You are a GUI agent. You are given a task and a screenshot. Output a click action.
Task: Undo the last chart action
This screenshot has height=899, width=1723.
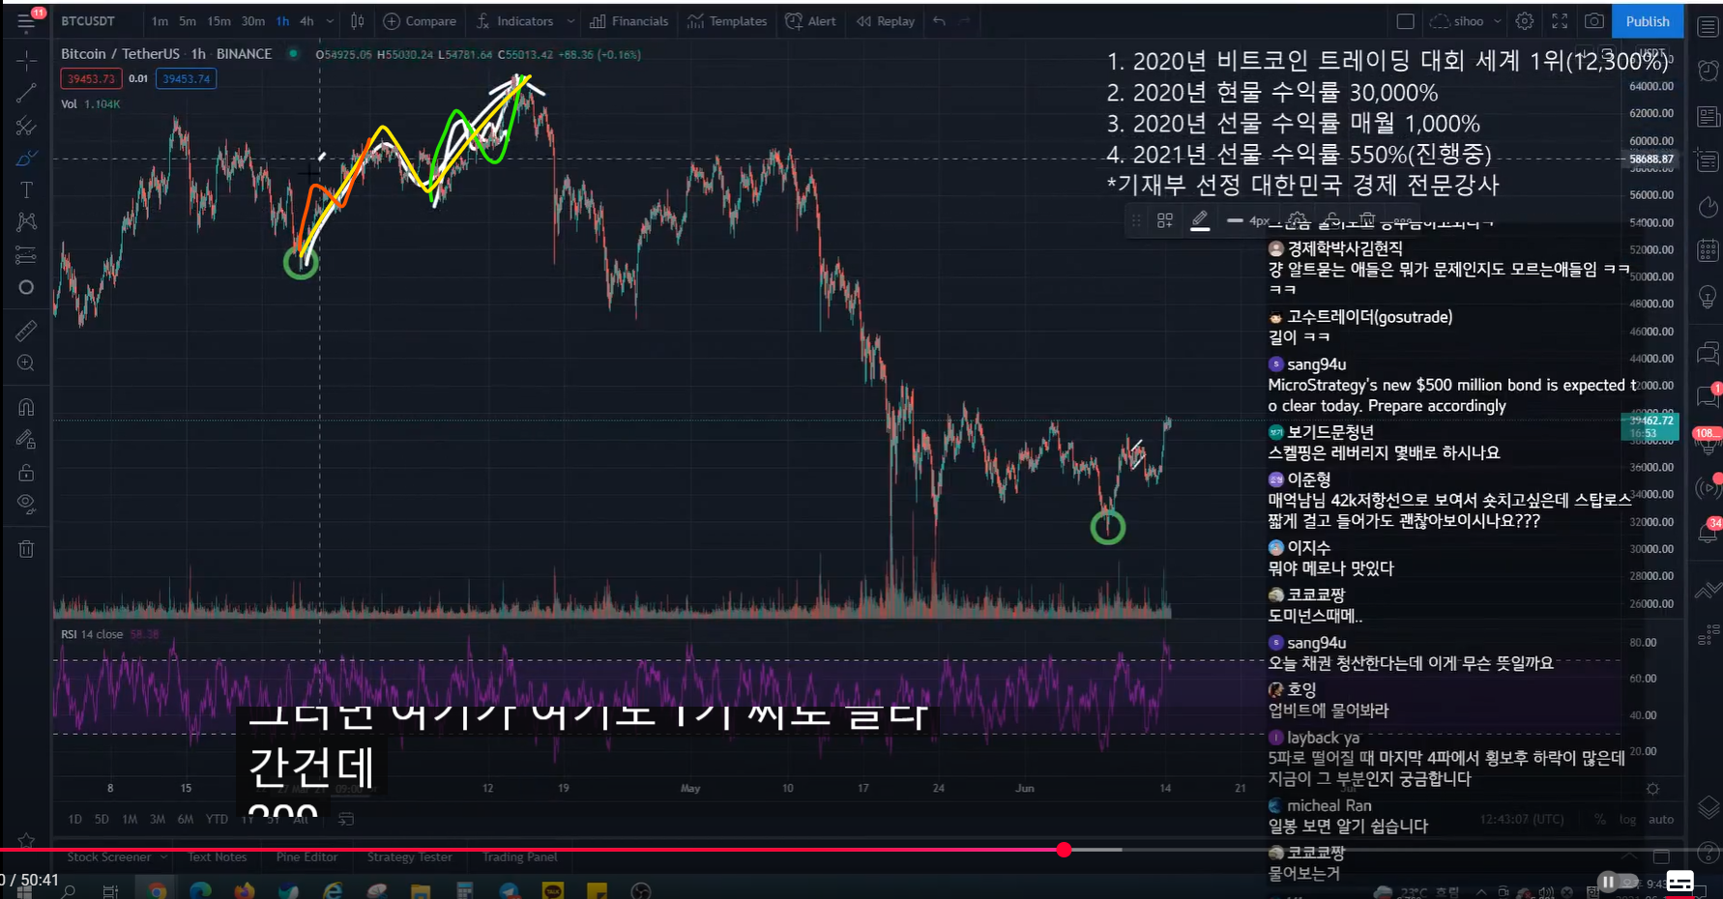click(940, 21)
